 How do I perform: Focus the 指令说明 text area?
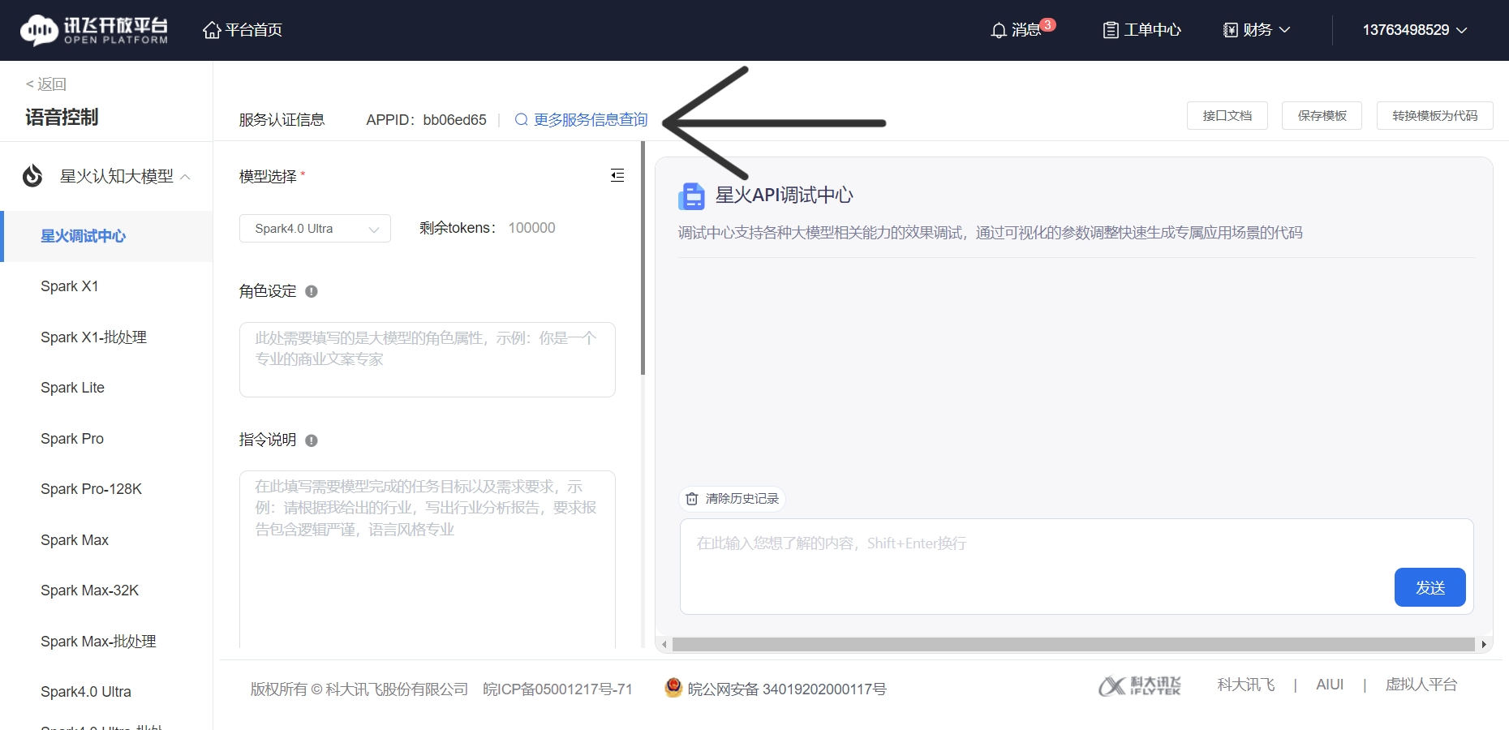428,560
